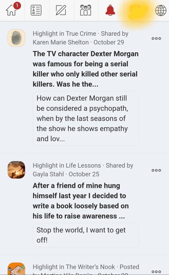Open the True Crime space link
The height and width of the screenshot is (275, 169).
tap(81, 34)
